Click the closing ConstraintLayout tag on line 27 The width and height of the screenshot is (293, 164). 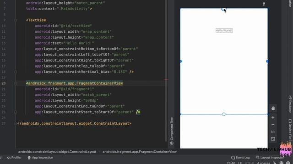click(74, 123)
